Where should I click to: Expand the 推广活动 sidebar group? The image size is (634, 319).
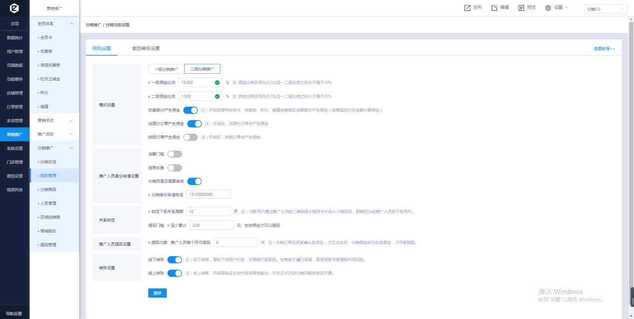(54, 134)
